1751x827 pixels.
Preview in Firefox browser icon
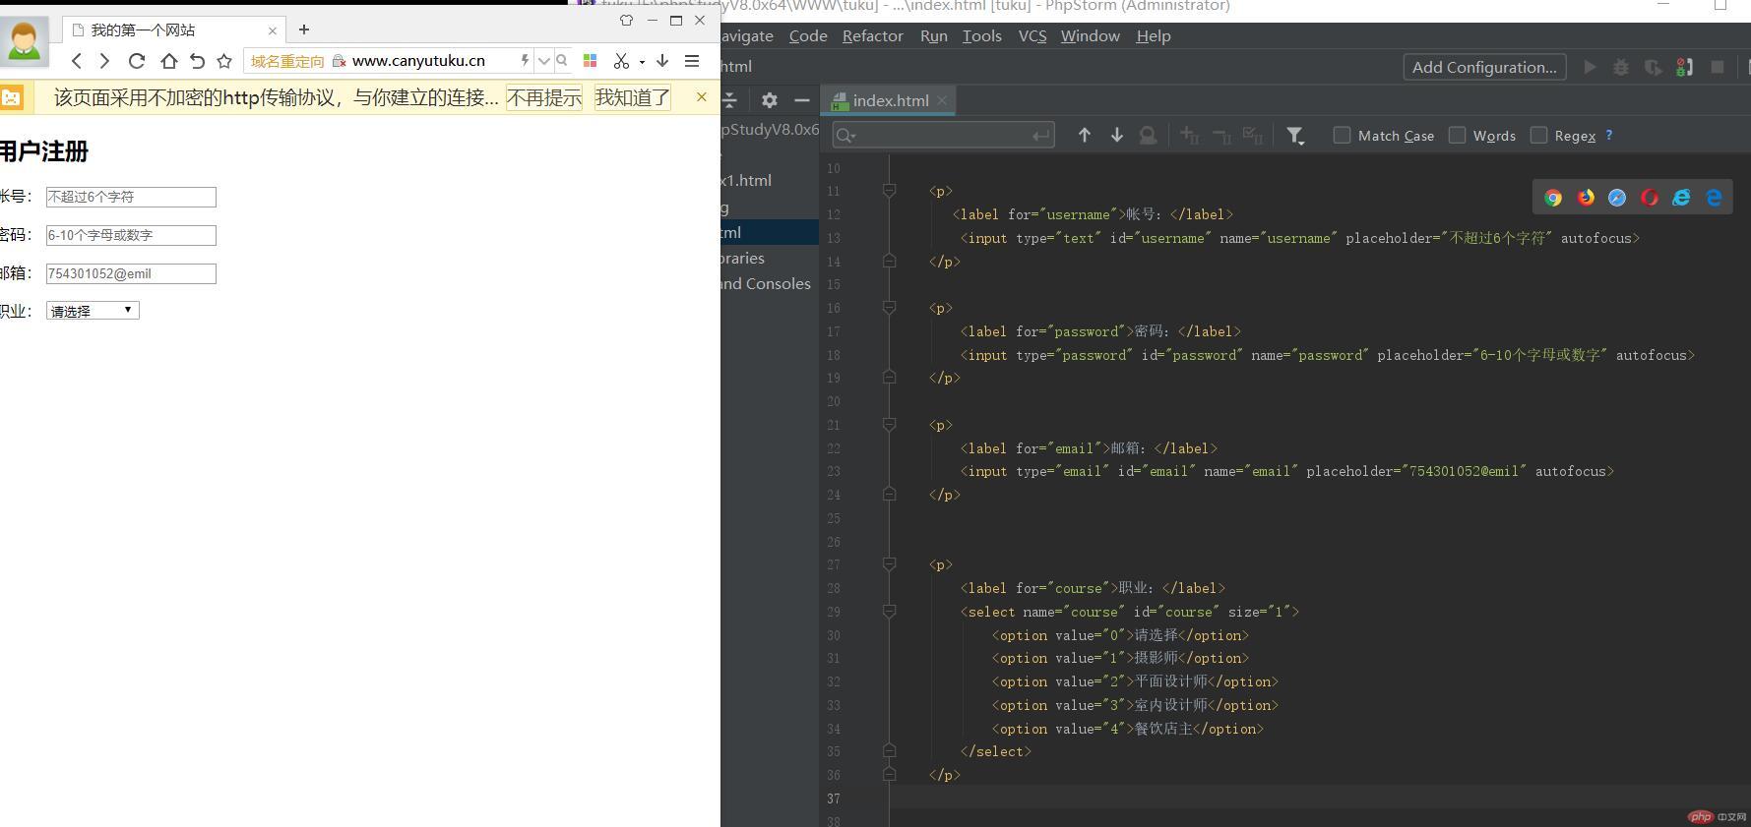[1586, 198]
